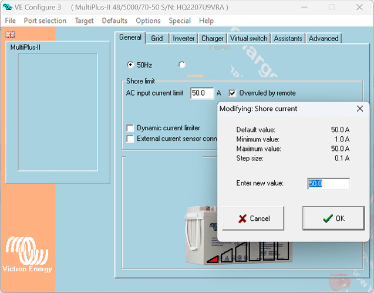The width and height of the screenshot is (374, 293).
Task: Click the Minimum value 1.0 A text
Action: pos(342,139)
